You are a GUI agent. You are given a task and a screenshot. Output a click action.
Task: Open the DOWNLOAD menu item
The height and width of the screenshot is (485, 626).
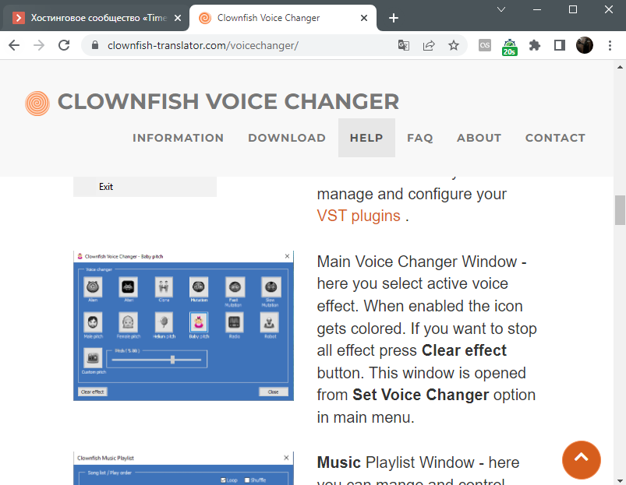(287, 138)
